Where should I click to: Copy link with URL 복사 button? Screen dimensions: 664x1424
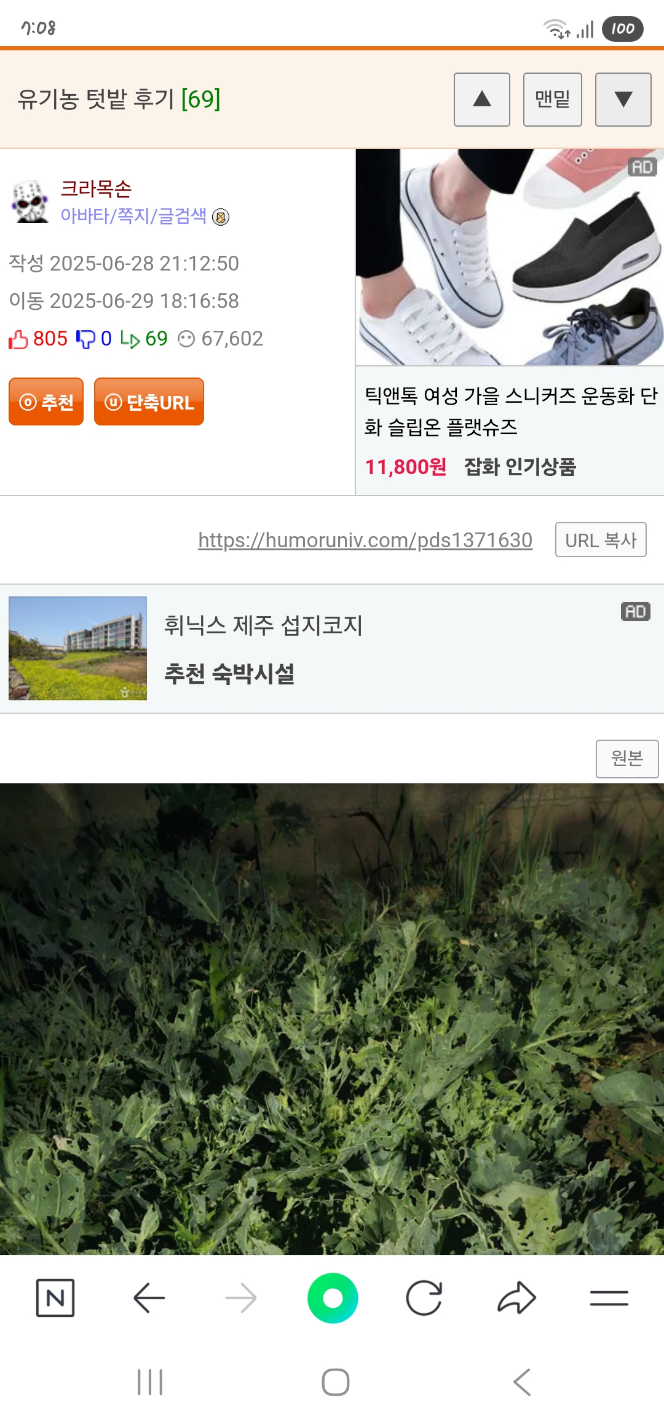coord(601,540)
